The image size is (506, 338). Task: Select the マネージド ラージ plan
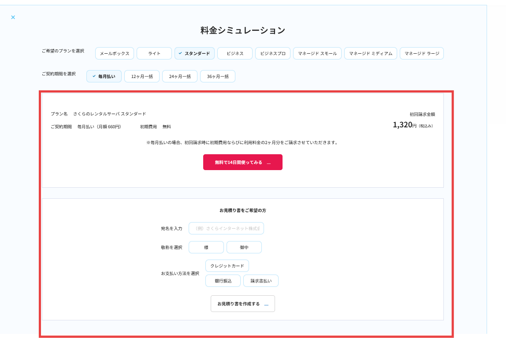pyautogui.click(x=421, y=53)
